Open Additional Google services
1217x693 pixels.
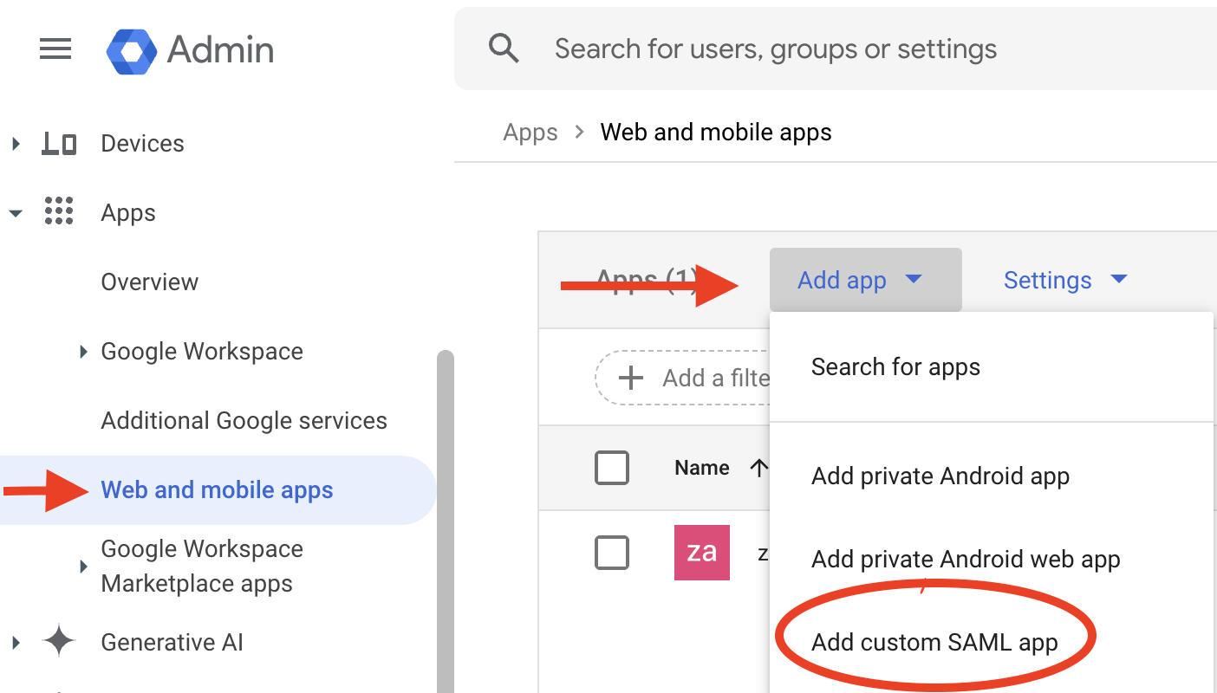pos(244,420)
